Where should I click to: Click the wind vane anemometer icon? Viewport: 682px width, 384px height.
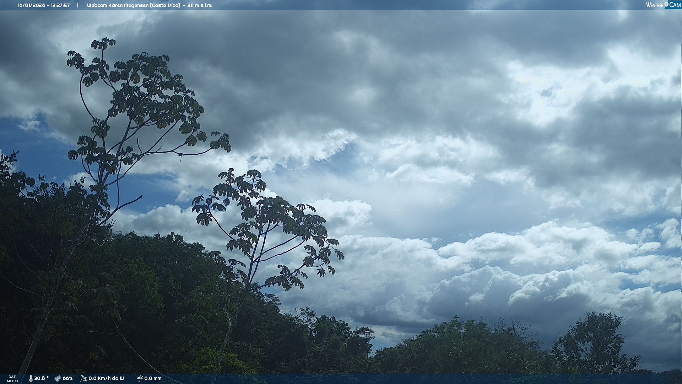click(83, 378)
